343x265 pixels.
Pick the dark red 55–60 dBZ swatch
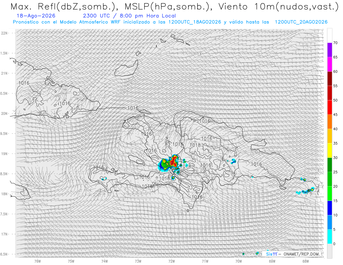[330, 79]
